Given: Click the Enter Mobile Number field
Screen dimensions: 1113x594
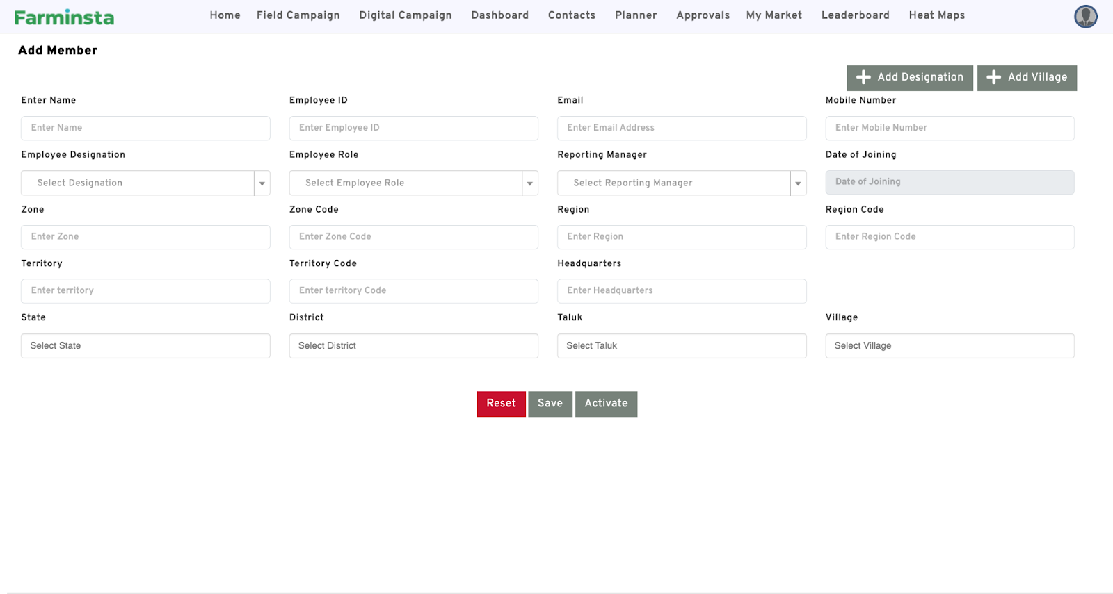Looking at the screenshot, I should click(950, 128).
